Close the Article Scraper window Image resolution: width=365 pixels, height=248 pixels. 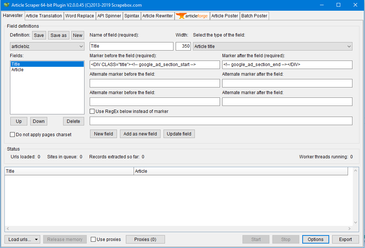click(355, 5)
